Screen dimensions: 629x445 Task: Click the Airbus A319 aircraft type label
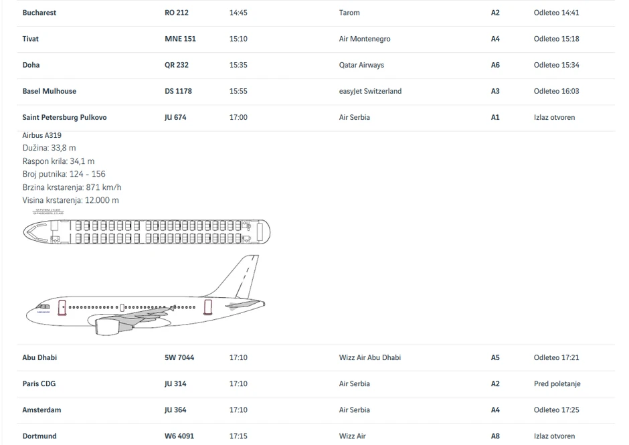coord(42,135)
